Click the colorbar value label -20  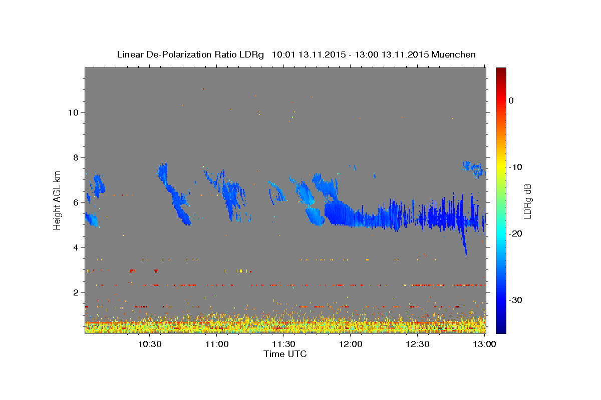coord(516,233)
